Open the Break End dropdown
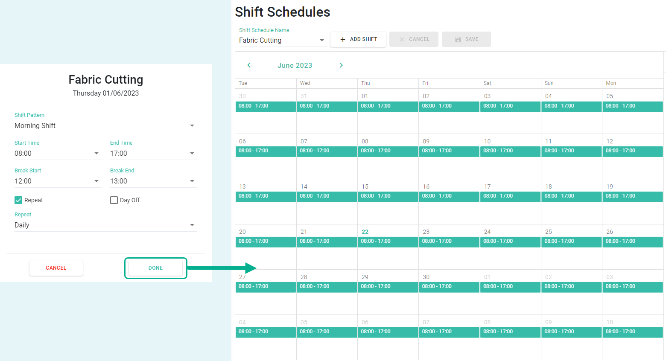This screenshot has height=361, width=666. tap(154, 181)
